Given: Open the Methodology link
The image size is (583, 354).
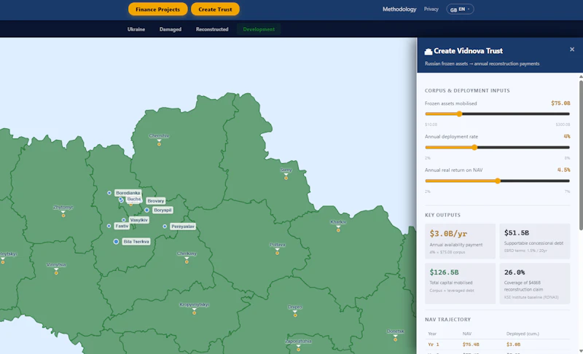Looking at the screenshot, I should [x=399, y=9].
